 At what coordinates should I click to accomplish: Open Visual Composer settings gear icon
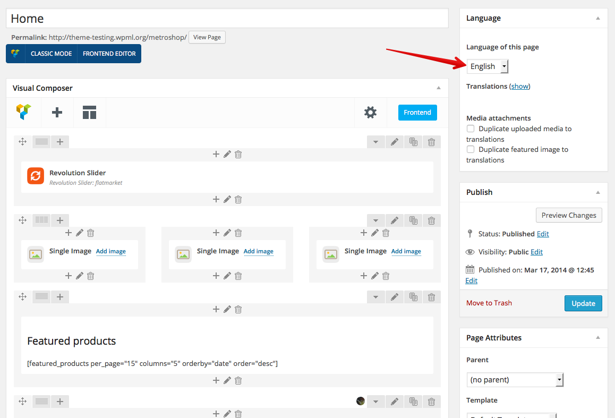pyautogui.click(x=370, y=113)
